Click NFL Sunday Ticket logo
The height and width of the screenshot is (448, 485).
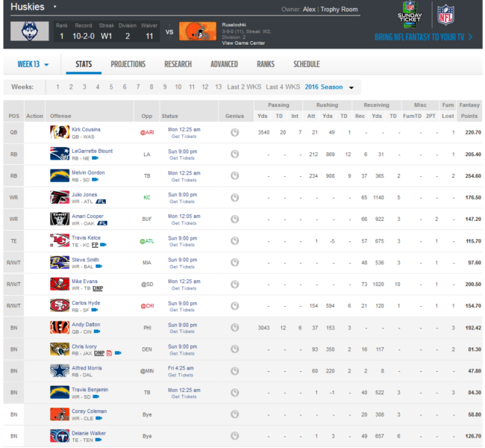point(410,15)
